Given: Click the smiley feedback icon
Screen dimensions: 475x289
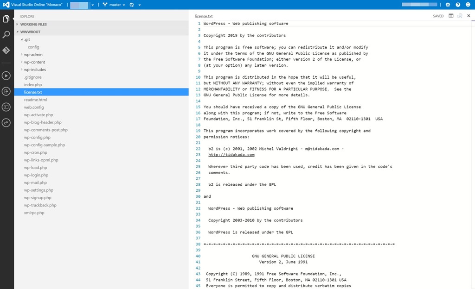Looking at the screenshot, I should click(468, 5).
